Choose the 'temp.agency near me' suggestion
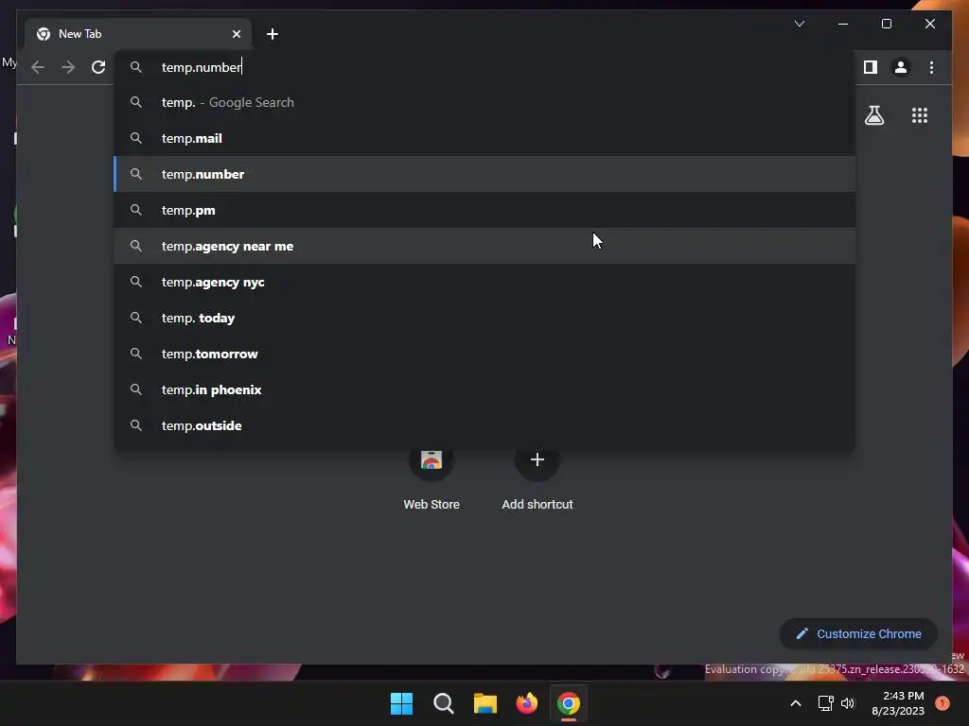The width and height of the screenshot is (969, 726). (485, 246)
